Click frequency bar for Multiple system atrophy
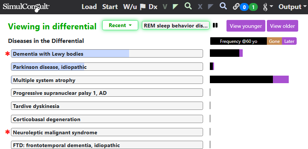 click(x=249, y=79)
